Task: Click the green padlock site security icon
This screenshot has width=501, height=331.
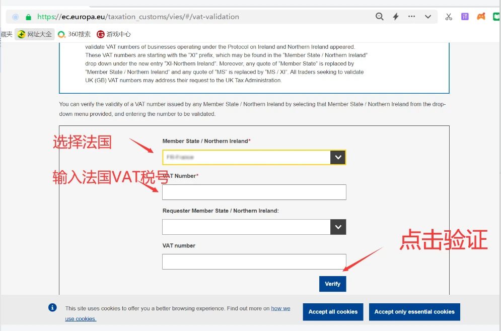Action: coord(28,17)
